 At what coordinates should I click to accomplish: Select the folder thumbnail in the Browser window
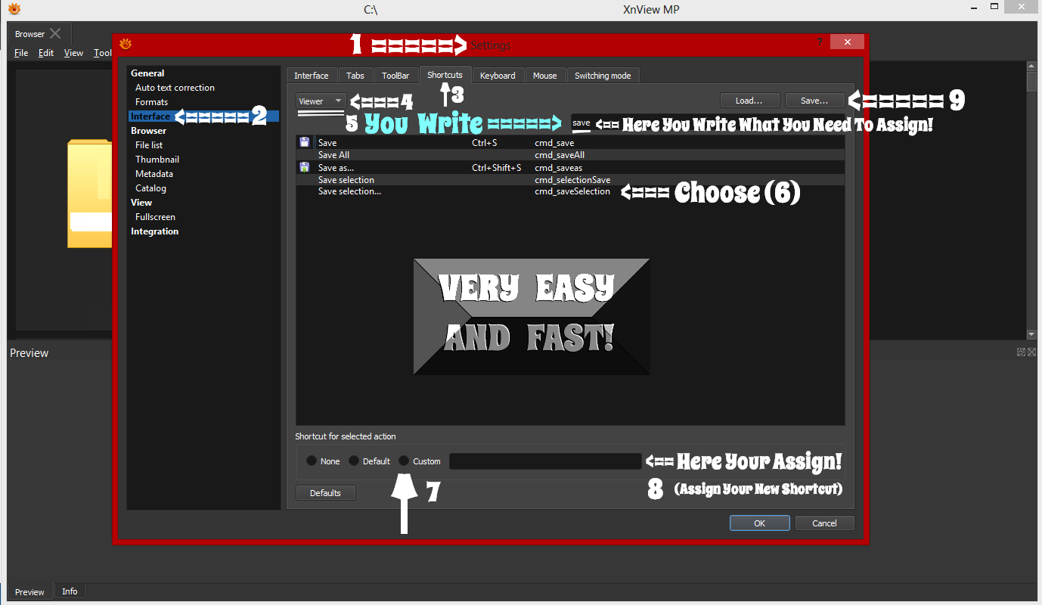tap(89, 193)
